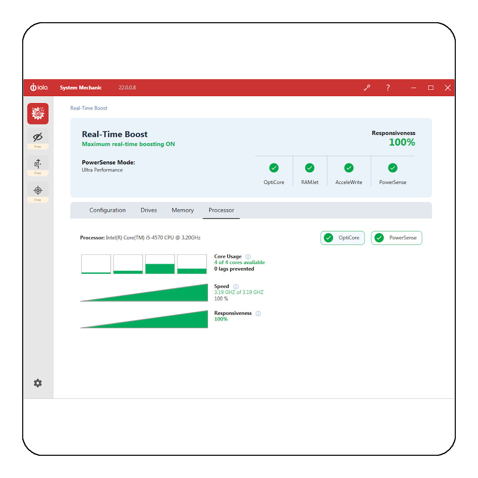This screenshot has width=478, height=478.
Task: Click the key activation icon in title bar
Action: [x=367, y=88]
